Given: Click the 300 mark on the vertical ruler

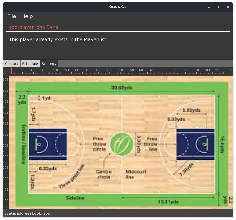Looking at the screenshot, I should (x=6, y=140).
